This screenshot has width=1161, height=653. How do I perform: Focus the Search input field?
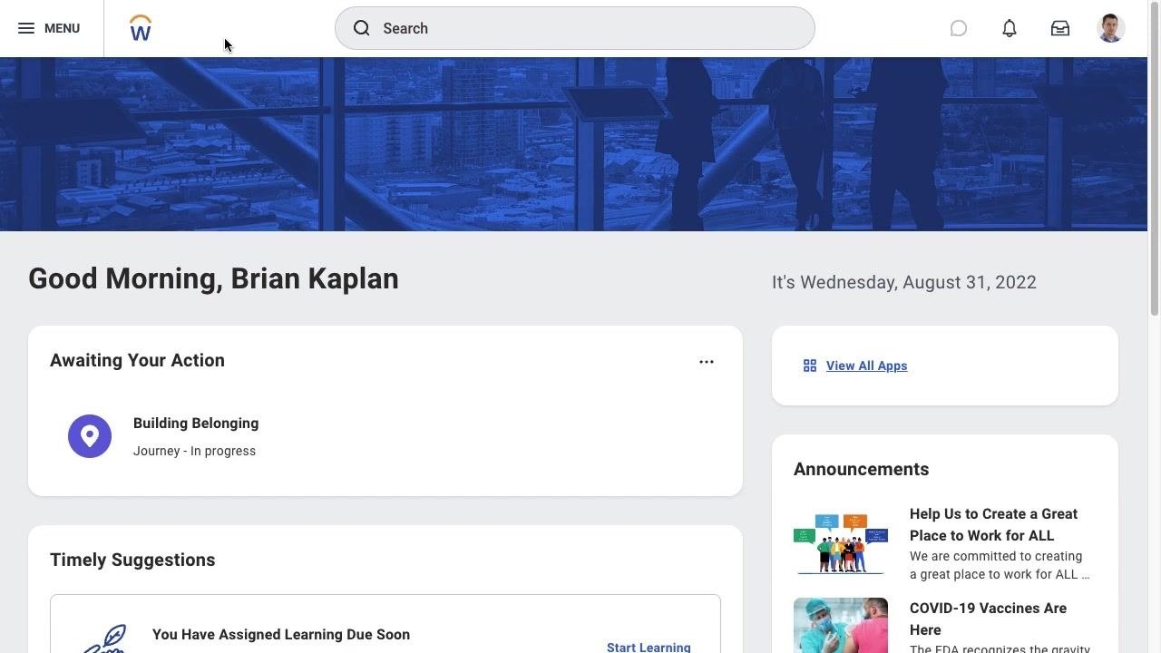coord(575,28)
